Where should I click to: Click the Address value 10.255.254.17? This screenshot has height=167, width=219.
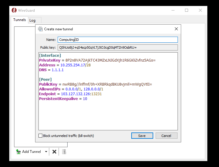[73, 65]
